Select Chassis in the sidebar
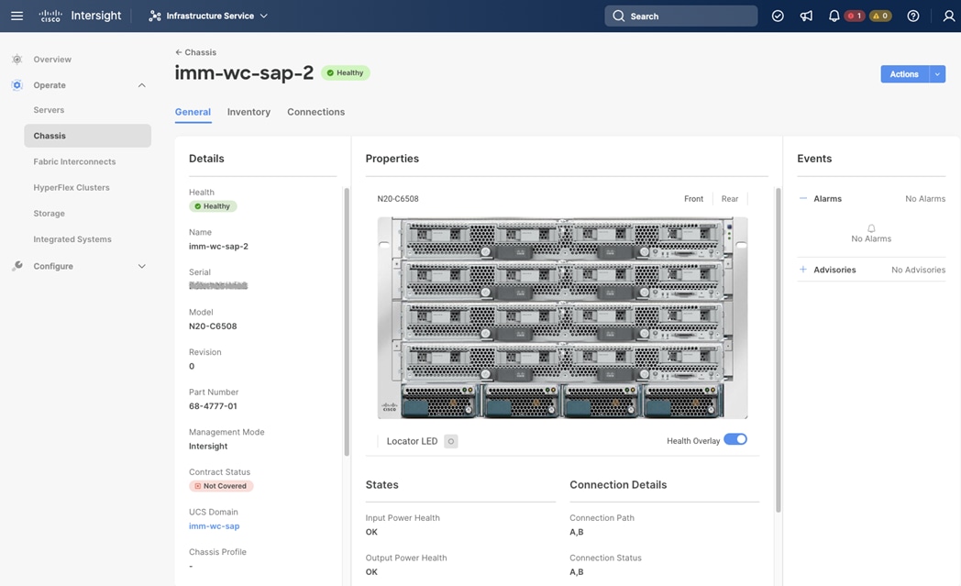The width and height of the screenshot is (961, 586). [88, 136]
